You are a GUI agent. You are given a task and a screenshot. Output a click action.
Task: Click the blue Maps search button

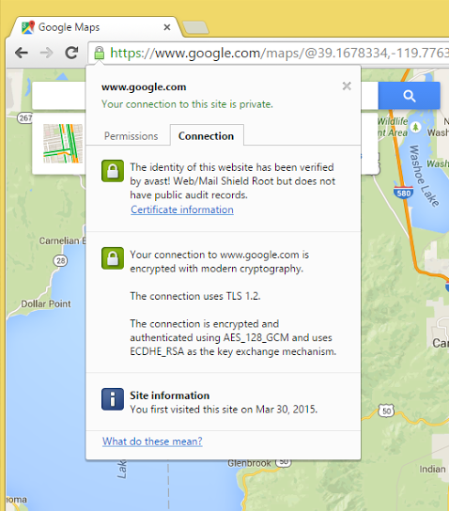pos(410,96)
